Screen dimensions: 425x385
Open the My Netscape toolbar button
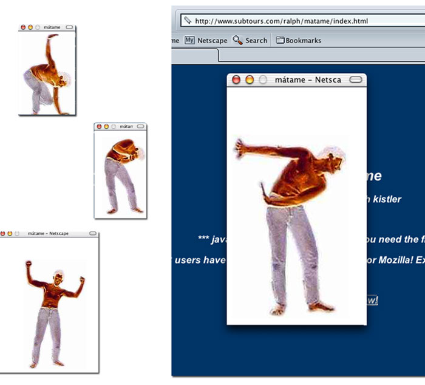point(206,41)
